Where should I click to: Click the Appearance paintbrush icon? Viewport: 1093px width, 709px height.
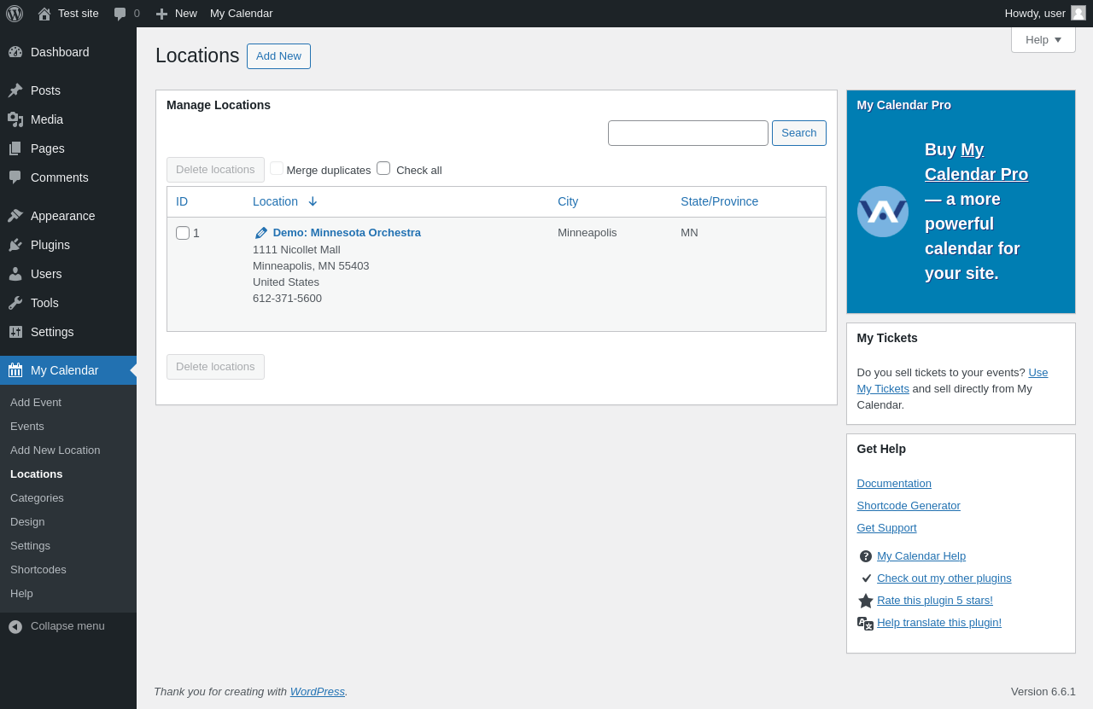pos(15,216)
